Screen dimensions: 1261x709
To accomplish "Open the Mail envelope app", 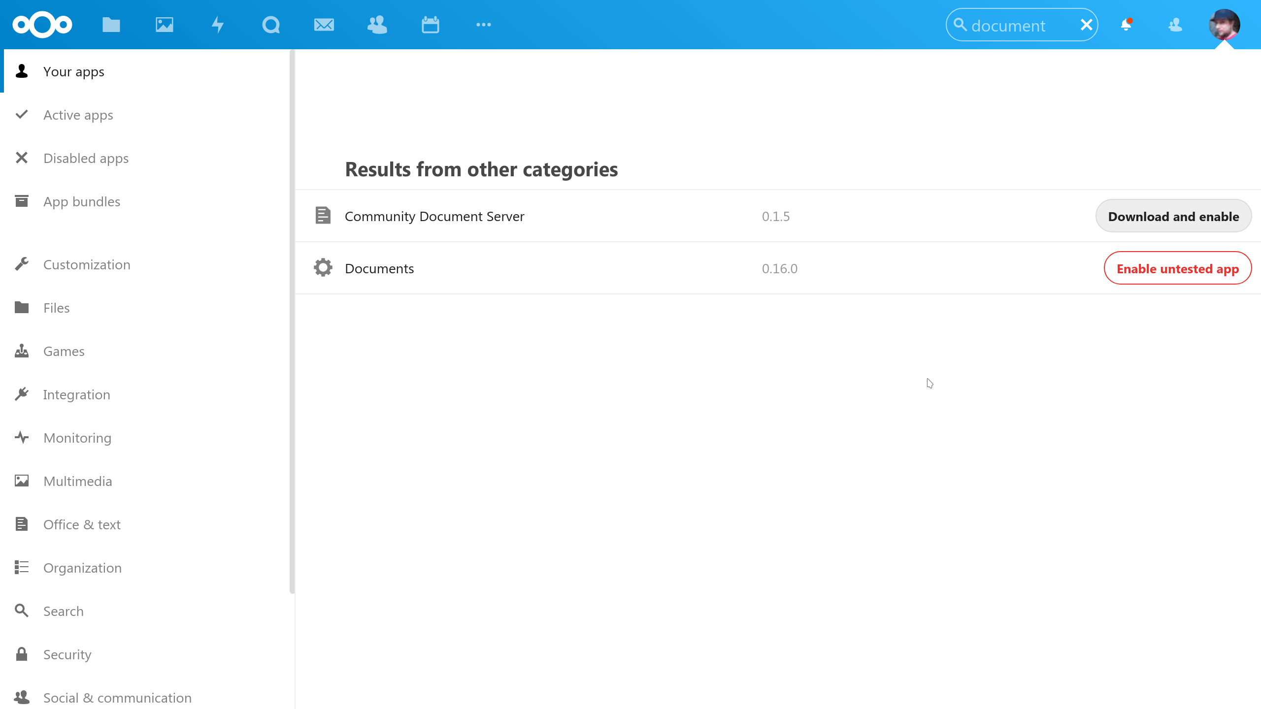I will [324, 25].
